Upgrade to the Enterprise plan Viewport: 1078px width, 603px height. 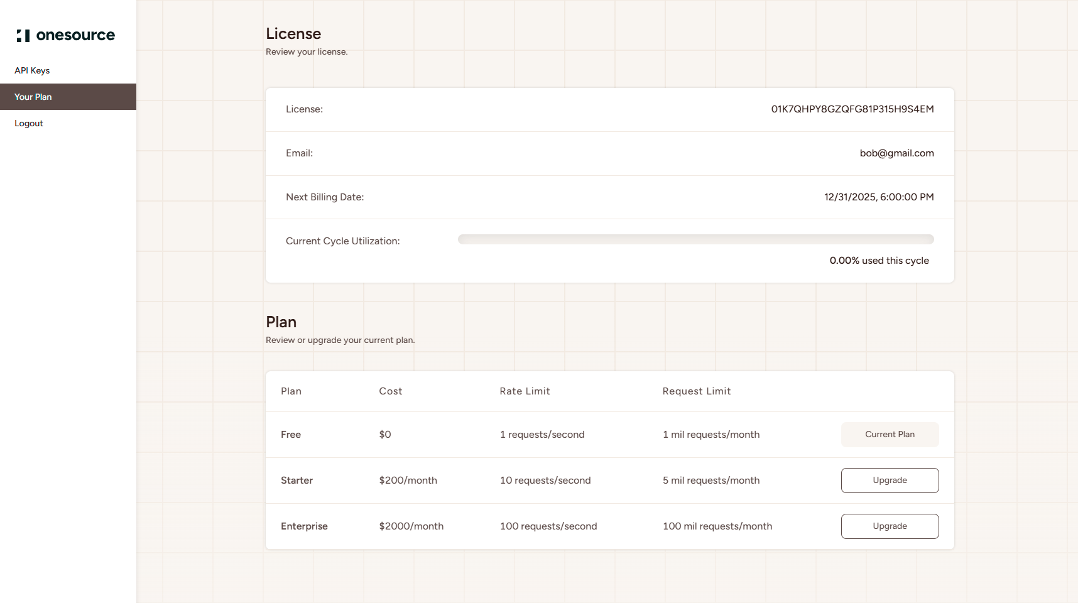(x=889, y=526)
